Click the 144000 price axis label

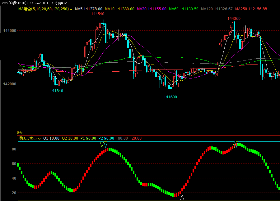point(10,31)
